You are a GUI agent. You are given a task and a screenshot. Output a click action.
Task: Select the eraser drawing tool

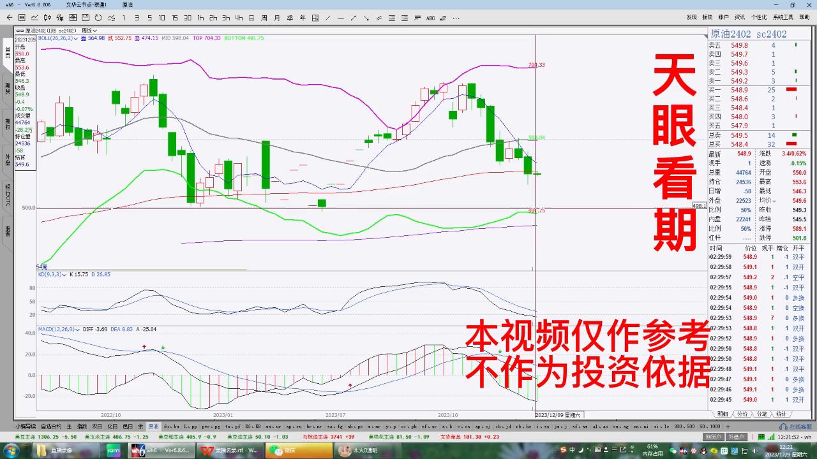click(x=443, y=18)
